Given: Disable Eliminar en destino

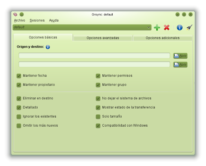Looking at the screenshot, I should (x=19, y=98).
